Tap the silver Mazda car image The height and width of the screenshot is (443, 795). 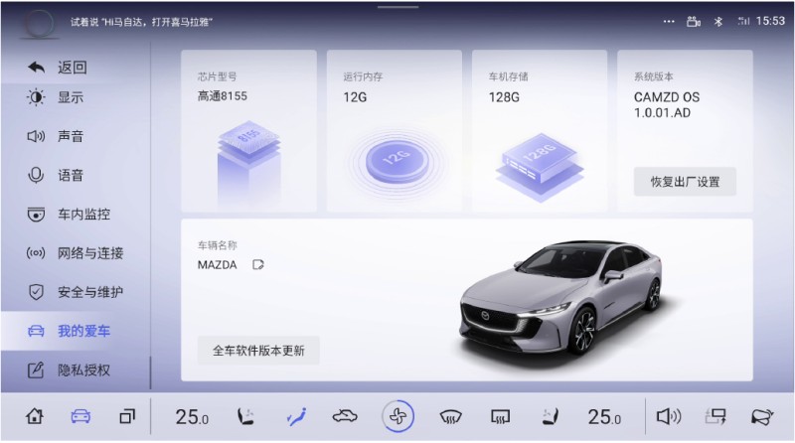point(560,298)
